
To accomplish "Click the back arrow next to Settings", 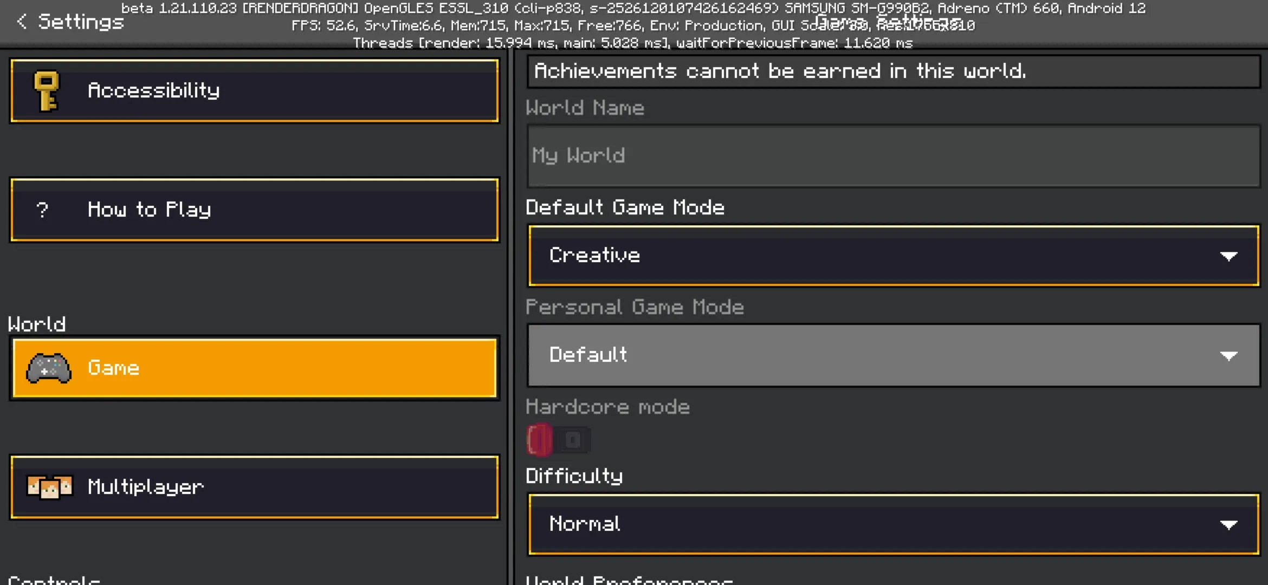I will 21,22.
